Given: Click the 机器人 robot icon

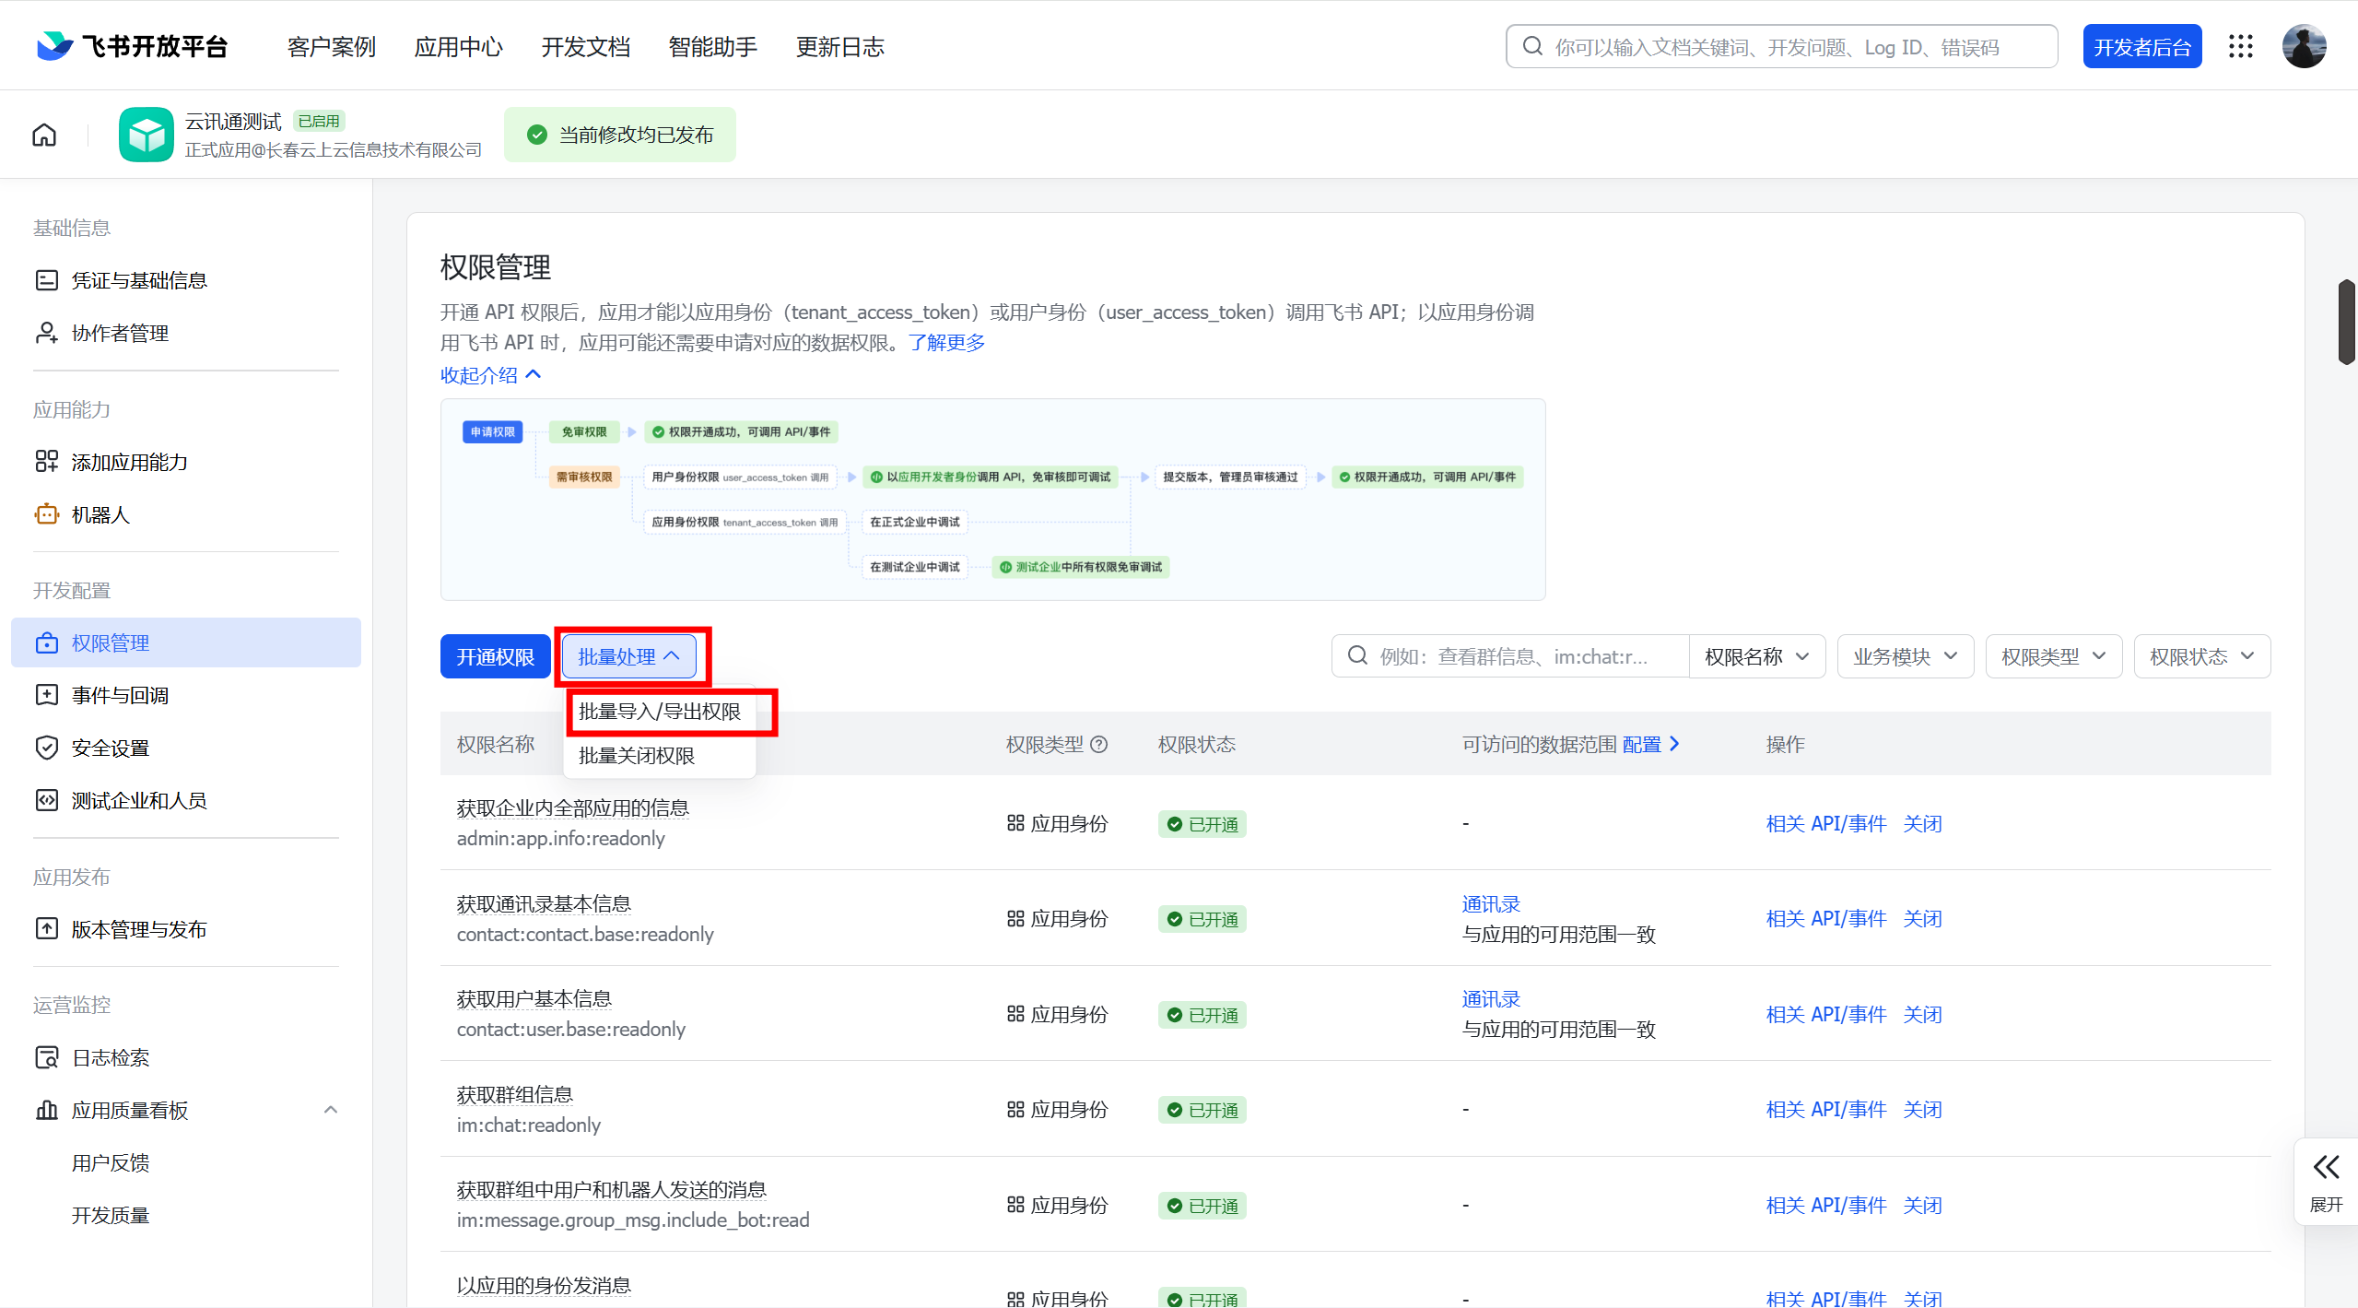Looking at the screenshot, I should 46,514.
